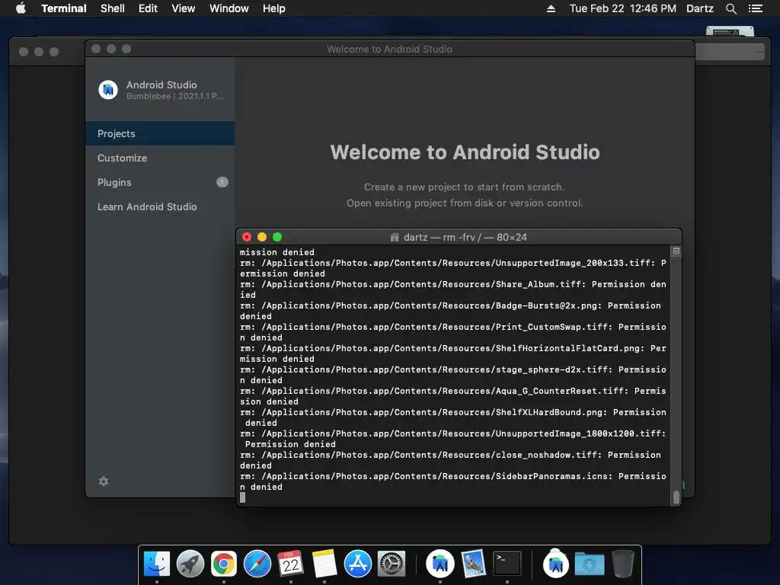This screenshot has height=585, width=780.
Task: Click Plugins update count badge
Action: [x=222, y=182]
